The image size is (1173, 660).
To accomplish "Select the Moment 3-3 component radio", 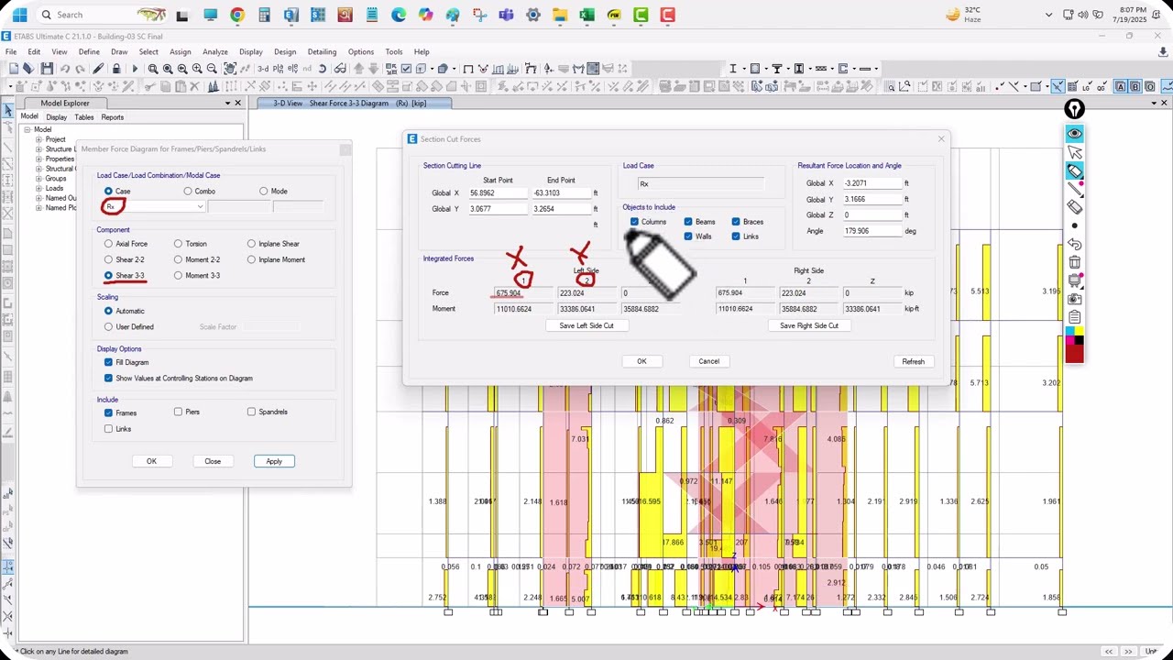I will coord(178,275).
